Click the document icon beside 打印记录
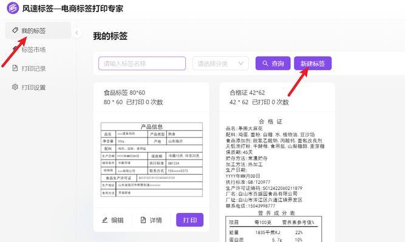405x242 pixels. 15,68
